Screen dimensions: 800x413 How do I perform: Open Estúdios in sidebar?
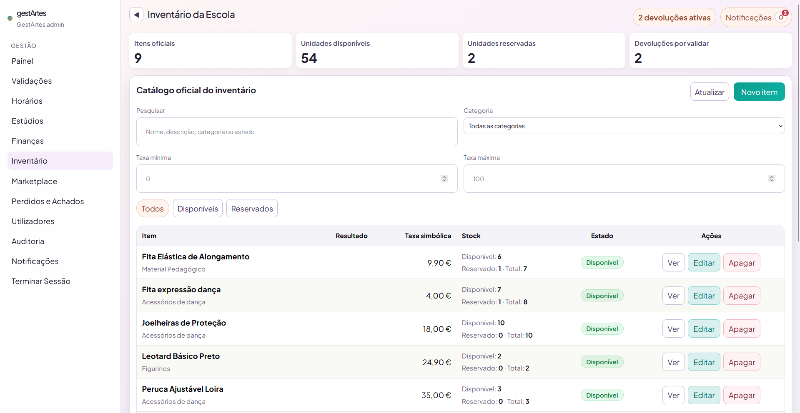click(60, 121)
